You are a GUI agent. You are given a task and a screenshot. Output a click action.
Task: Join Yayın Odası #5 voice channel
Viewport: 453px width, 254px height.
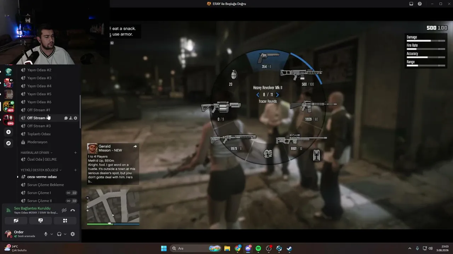pos(49,94)
